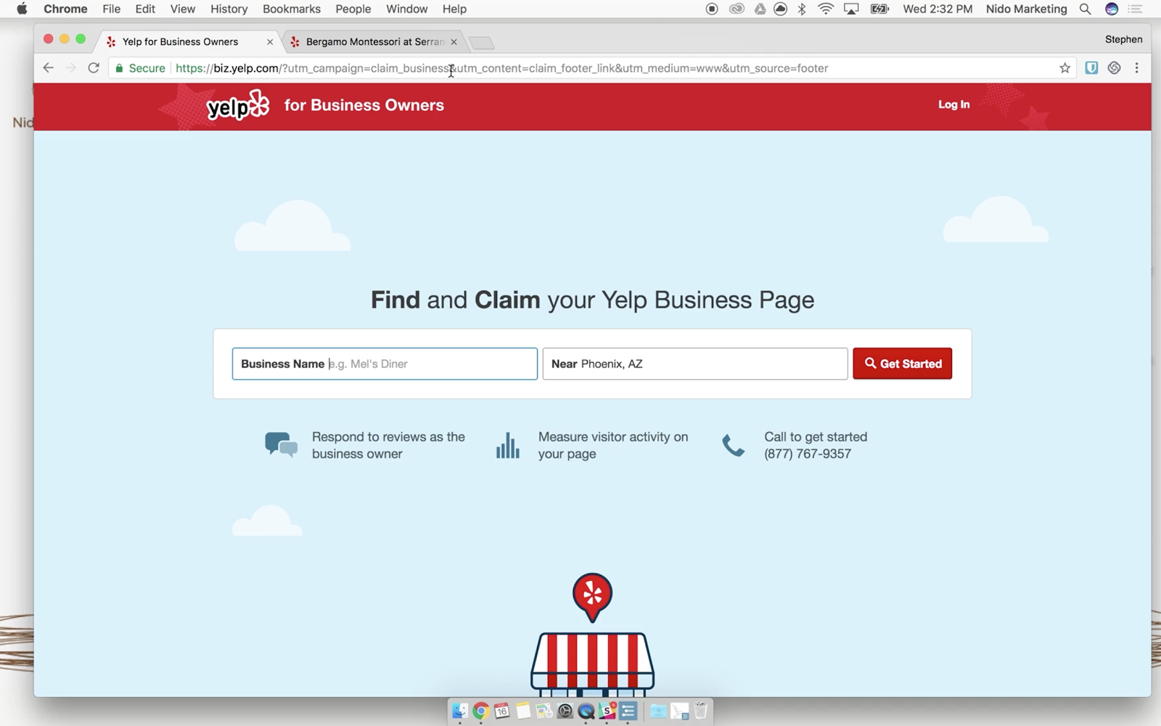1161x726 pixels.
Task: Switch to the Bergamo Montessori tab
Action: pyautogui.click(x=370, y=42)
